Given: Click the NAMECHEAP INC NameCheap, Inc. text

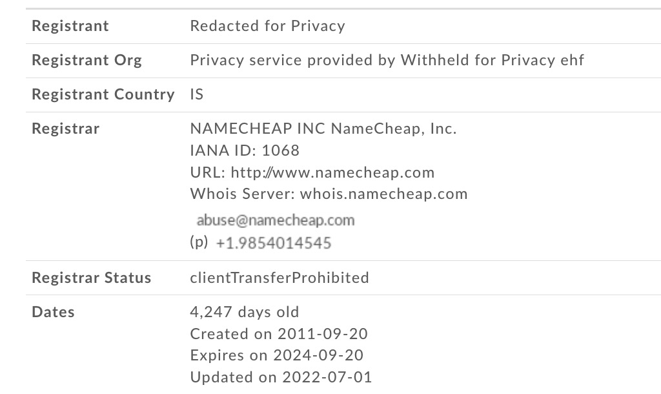Looking at the screenshot, I should 323,129.
